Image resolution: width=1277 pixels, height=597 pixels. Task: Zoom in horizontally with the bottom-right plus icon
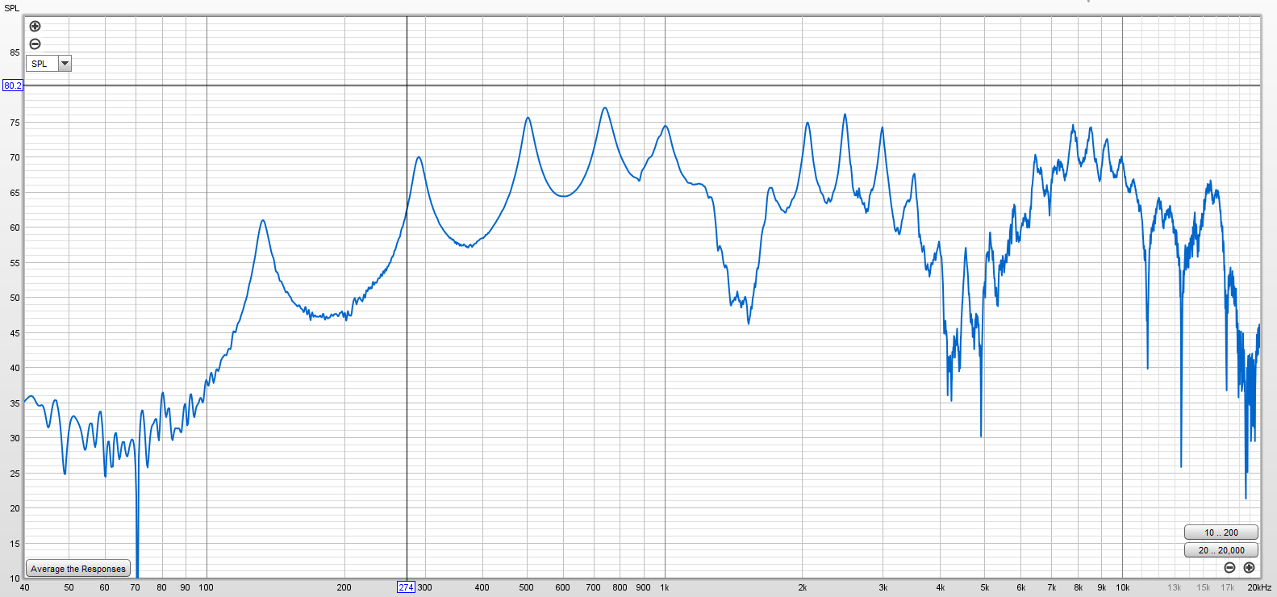coord(1249,568)
